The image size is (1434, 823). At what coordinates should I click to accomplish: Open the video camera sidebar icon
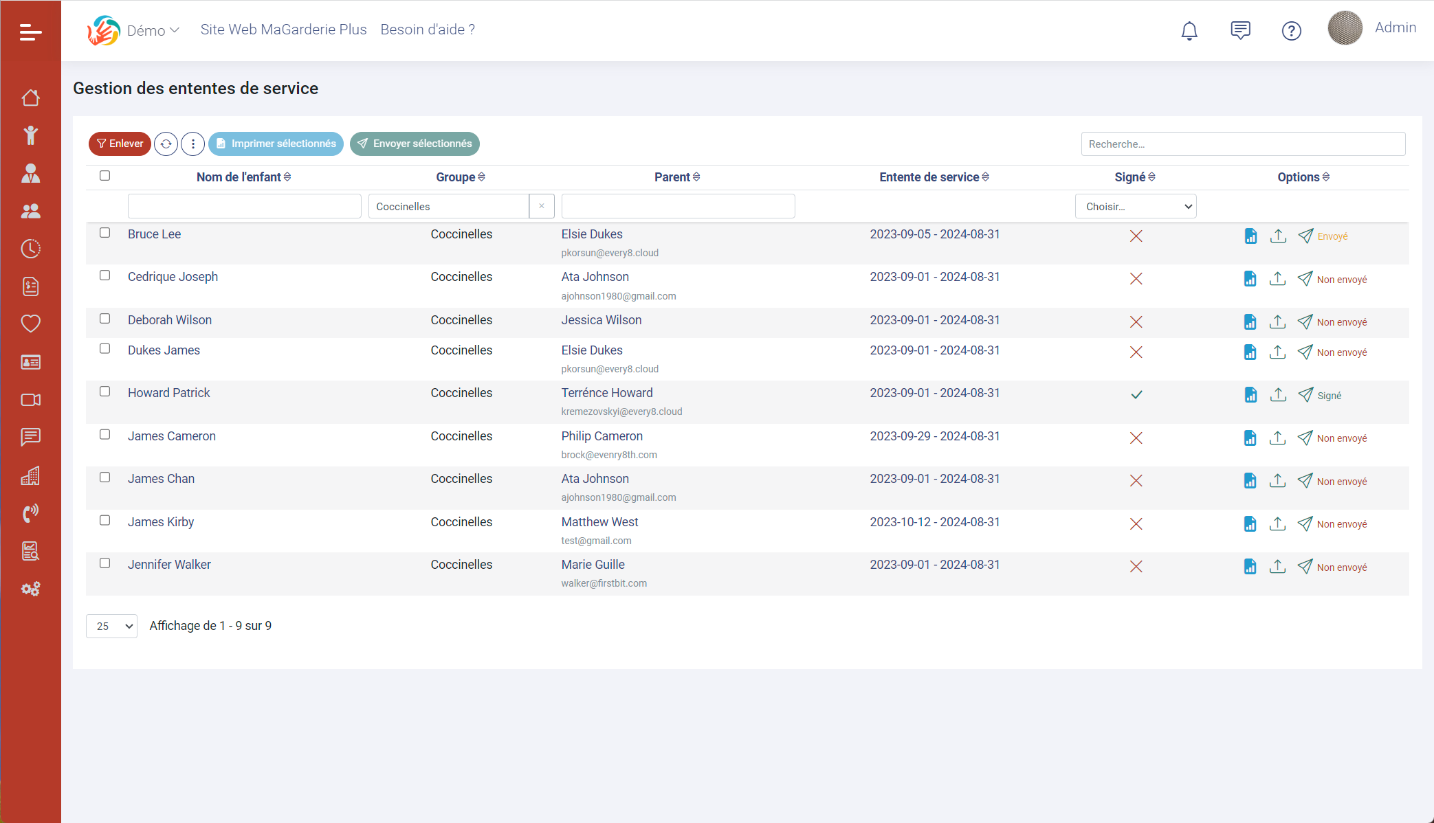pyautogui.click(x=30, y=400)
